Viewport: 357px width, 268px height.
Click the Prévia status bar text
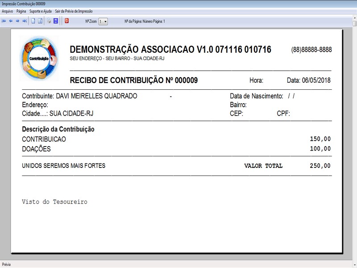pyautogui.click(x=6, y=264)
